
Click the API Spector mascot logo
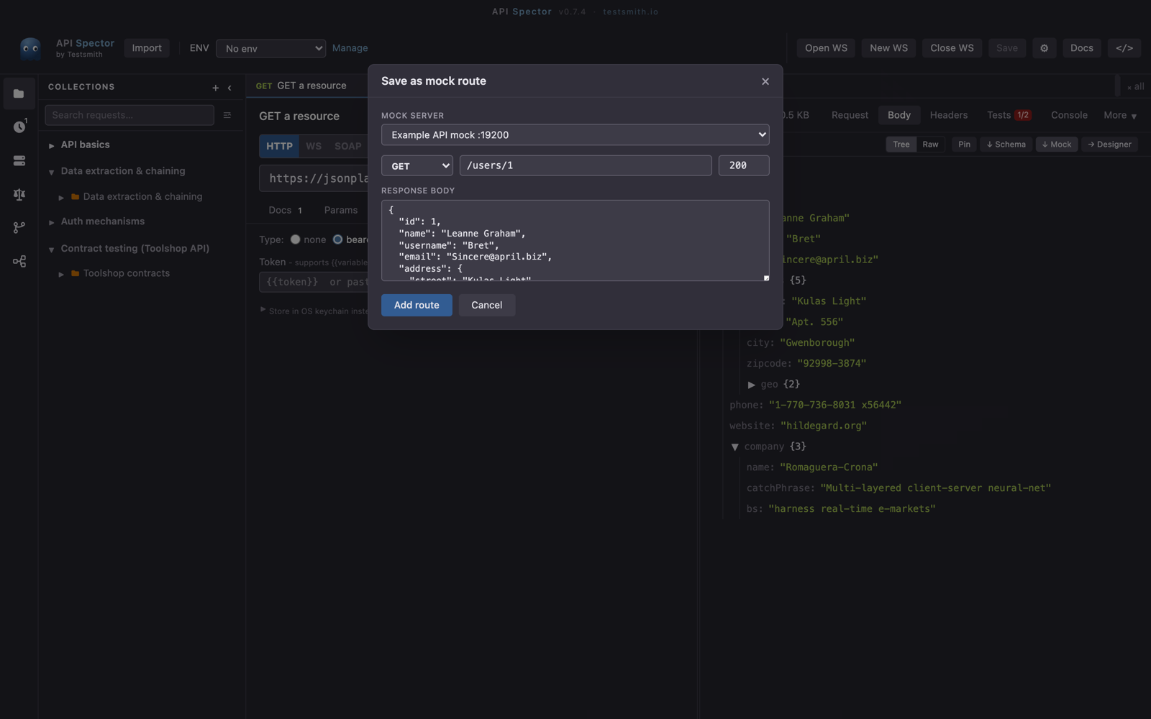30,48
